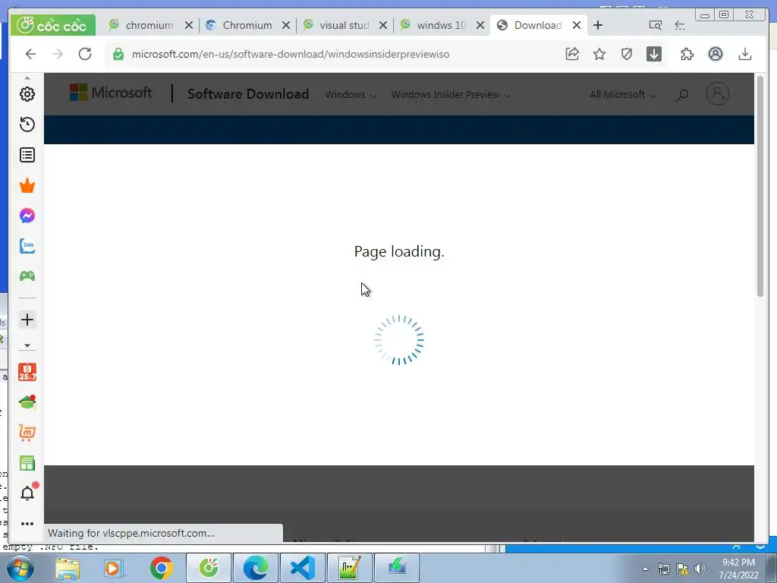Image resolution: width=777 pixels, height=583 pixels.
Task: Open the orange shopping cart icon
Action: point(27,433)
